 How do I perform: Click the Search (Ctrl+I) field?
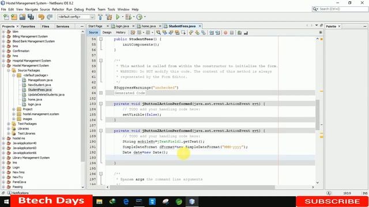point(340,9)
